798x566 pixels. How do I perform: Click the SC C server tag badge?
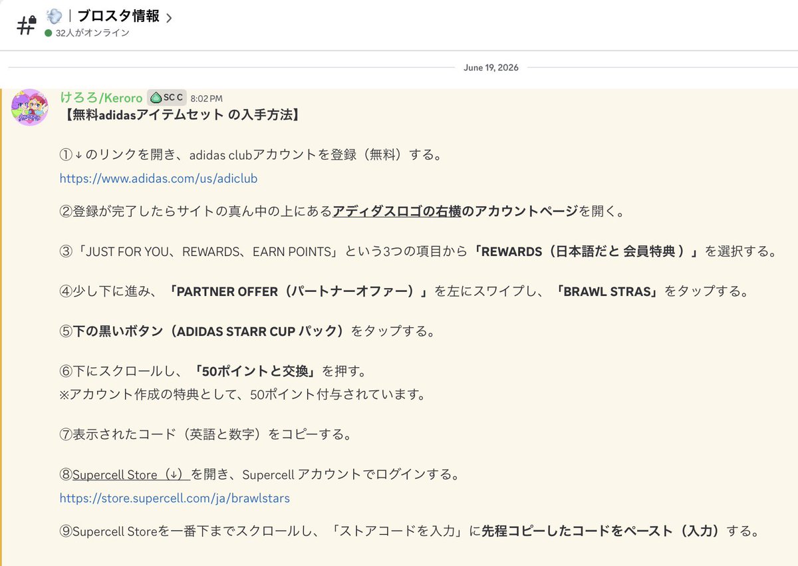tap(167, 98)
